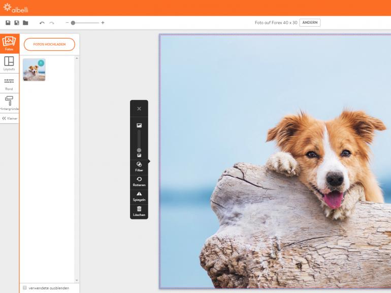Toggle verwendete ausblenden checkbox
Screen dimensions: 391x293
tap(25, 288)
